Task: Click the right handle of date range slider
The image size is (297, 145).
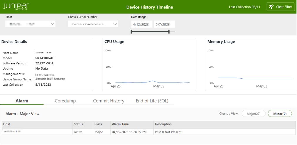Action: coord(169,32)
